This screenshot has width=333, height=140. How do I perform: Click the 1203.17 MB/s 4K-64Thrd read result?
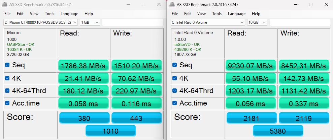click(x=251, y=91)
